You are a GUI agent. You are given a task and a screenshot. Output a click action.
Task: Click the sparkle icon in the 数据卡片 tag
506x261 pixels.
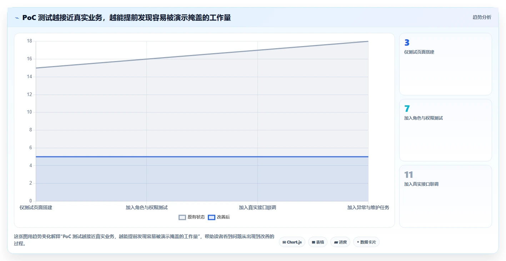[x=358, y=242]
